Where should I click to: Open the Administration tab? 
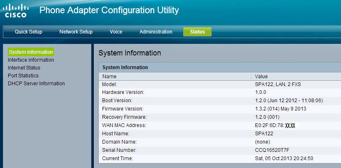click(x=156, y=32)
